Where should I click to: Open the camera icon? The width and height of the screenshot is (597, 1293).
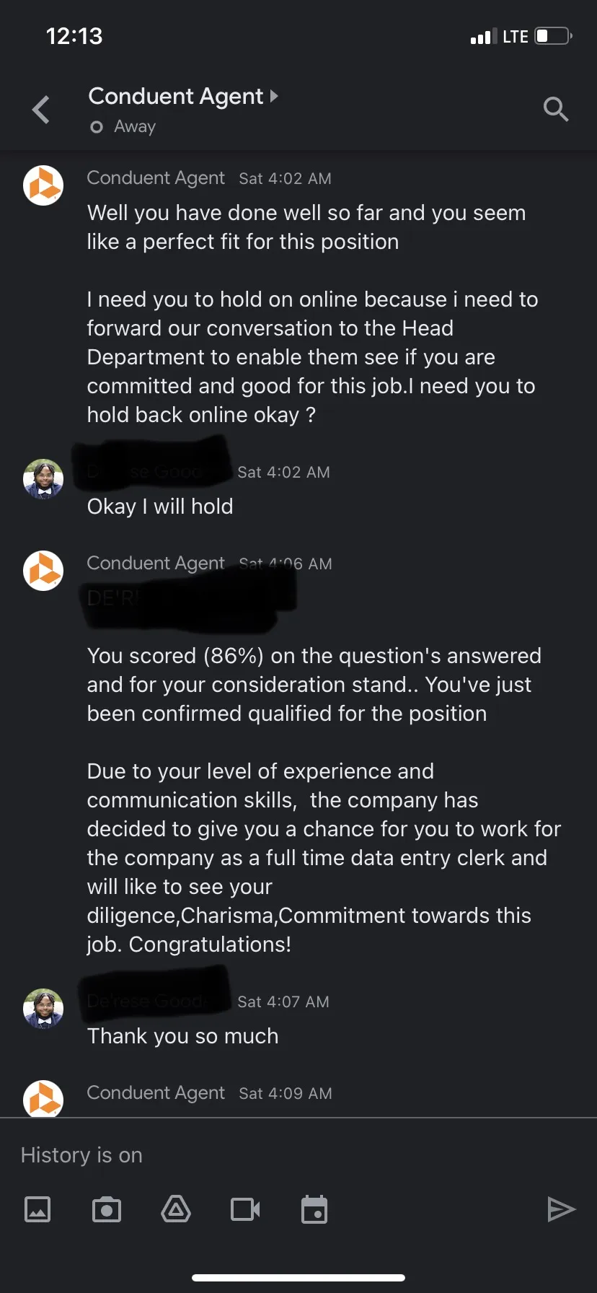point(107,1209)
